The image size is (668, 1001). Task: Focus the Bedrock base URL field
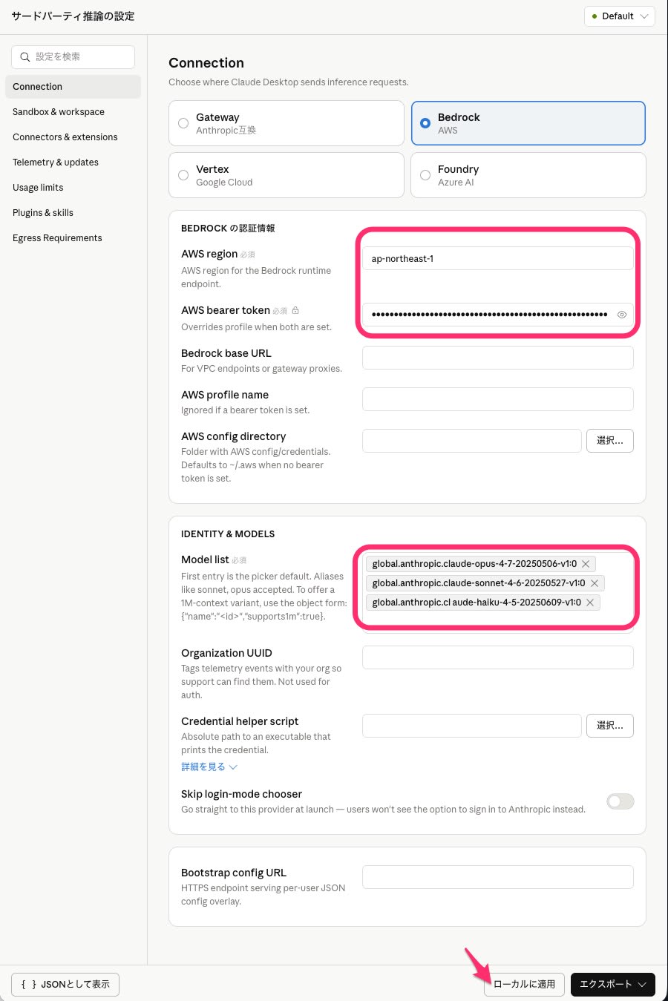(x=497, y=358)
